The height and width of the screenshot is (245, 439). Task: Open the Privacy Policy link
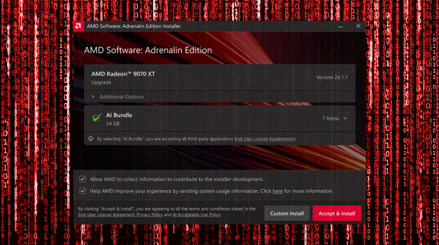point(150,215)
